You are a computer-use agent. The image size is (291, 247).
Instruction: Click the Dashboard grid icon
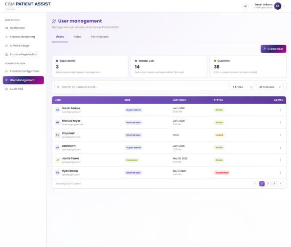pos(6,28)
